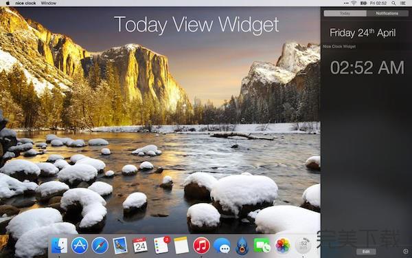This screenshot has width=412, height=258.
Task: Open the Mail stamp icon in Dock
Action: [x=120, y=246]
